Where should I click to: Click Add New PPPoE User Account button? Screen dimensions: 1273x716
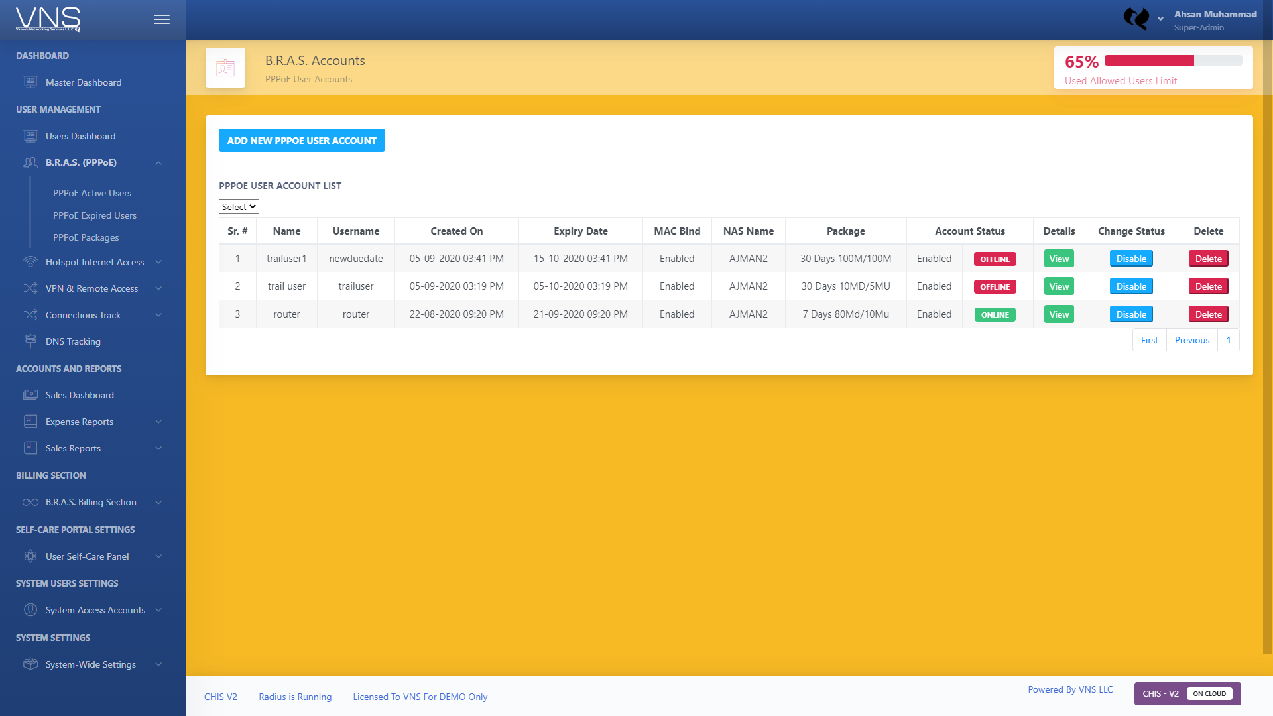pos(302,141)
